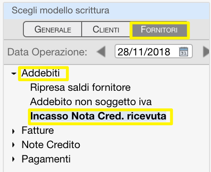
Task: Select the Pagamenti category label
Action: point(46,159)
